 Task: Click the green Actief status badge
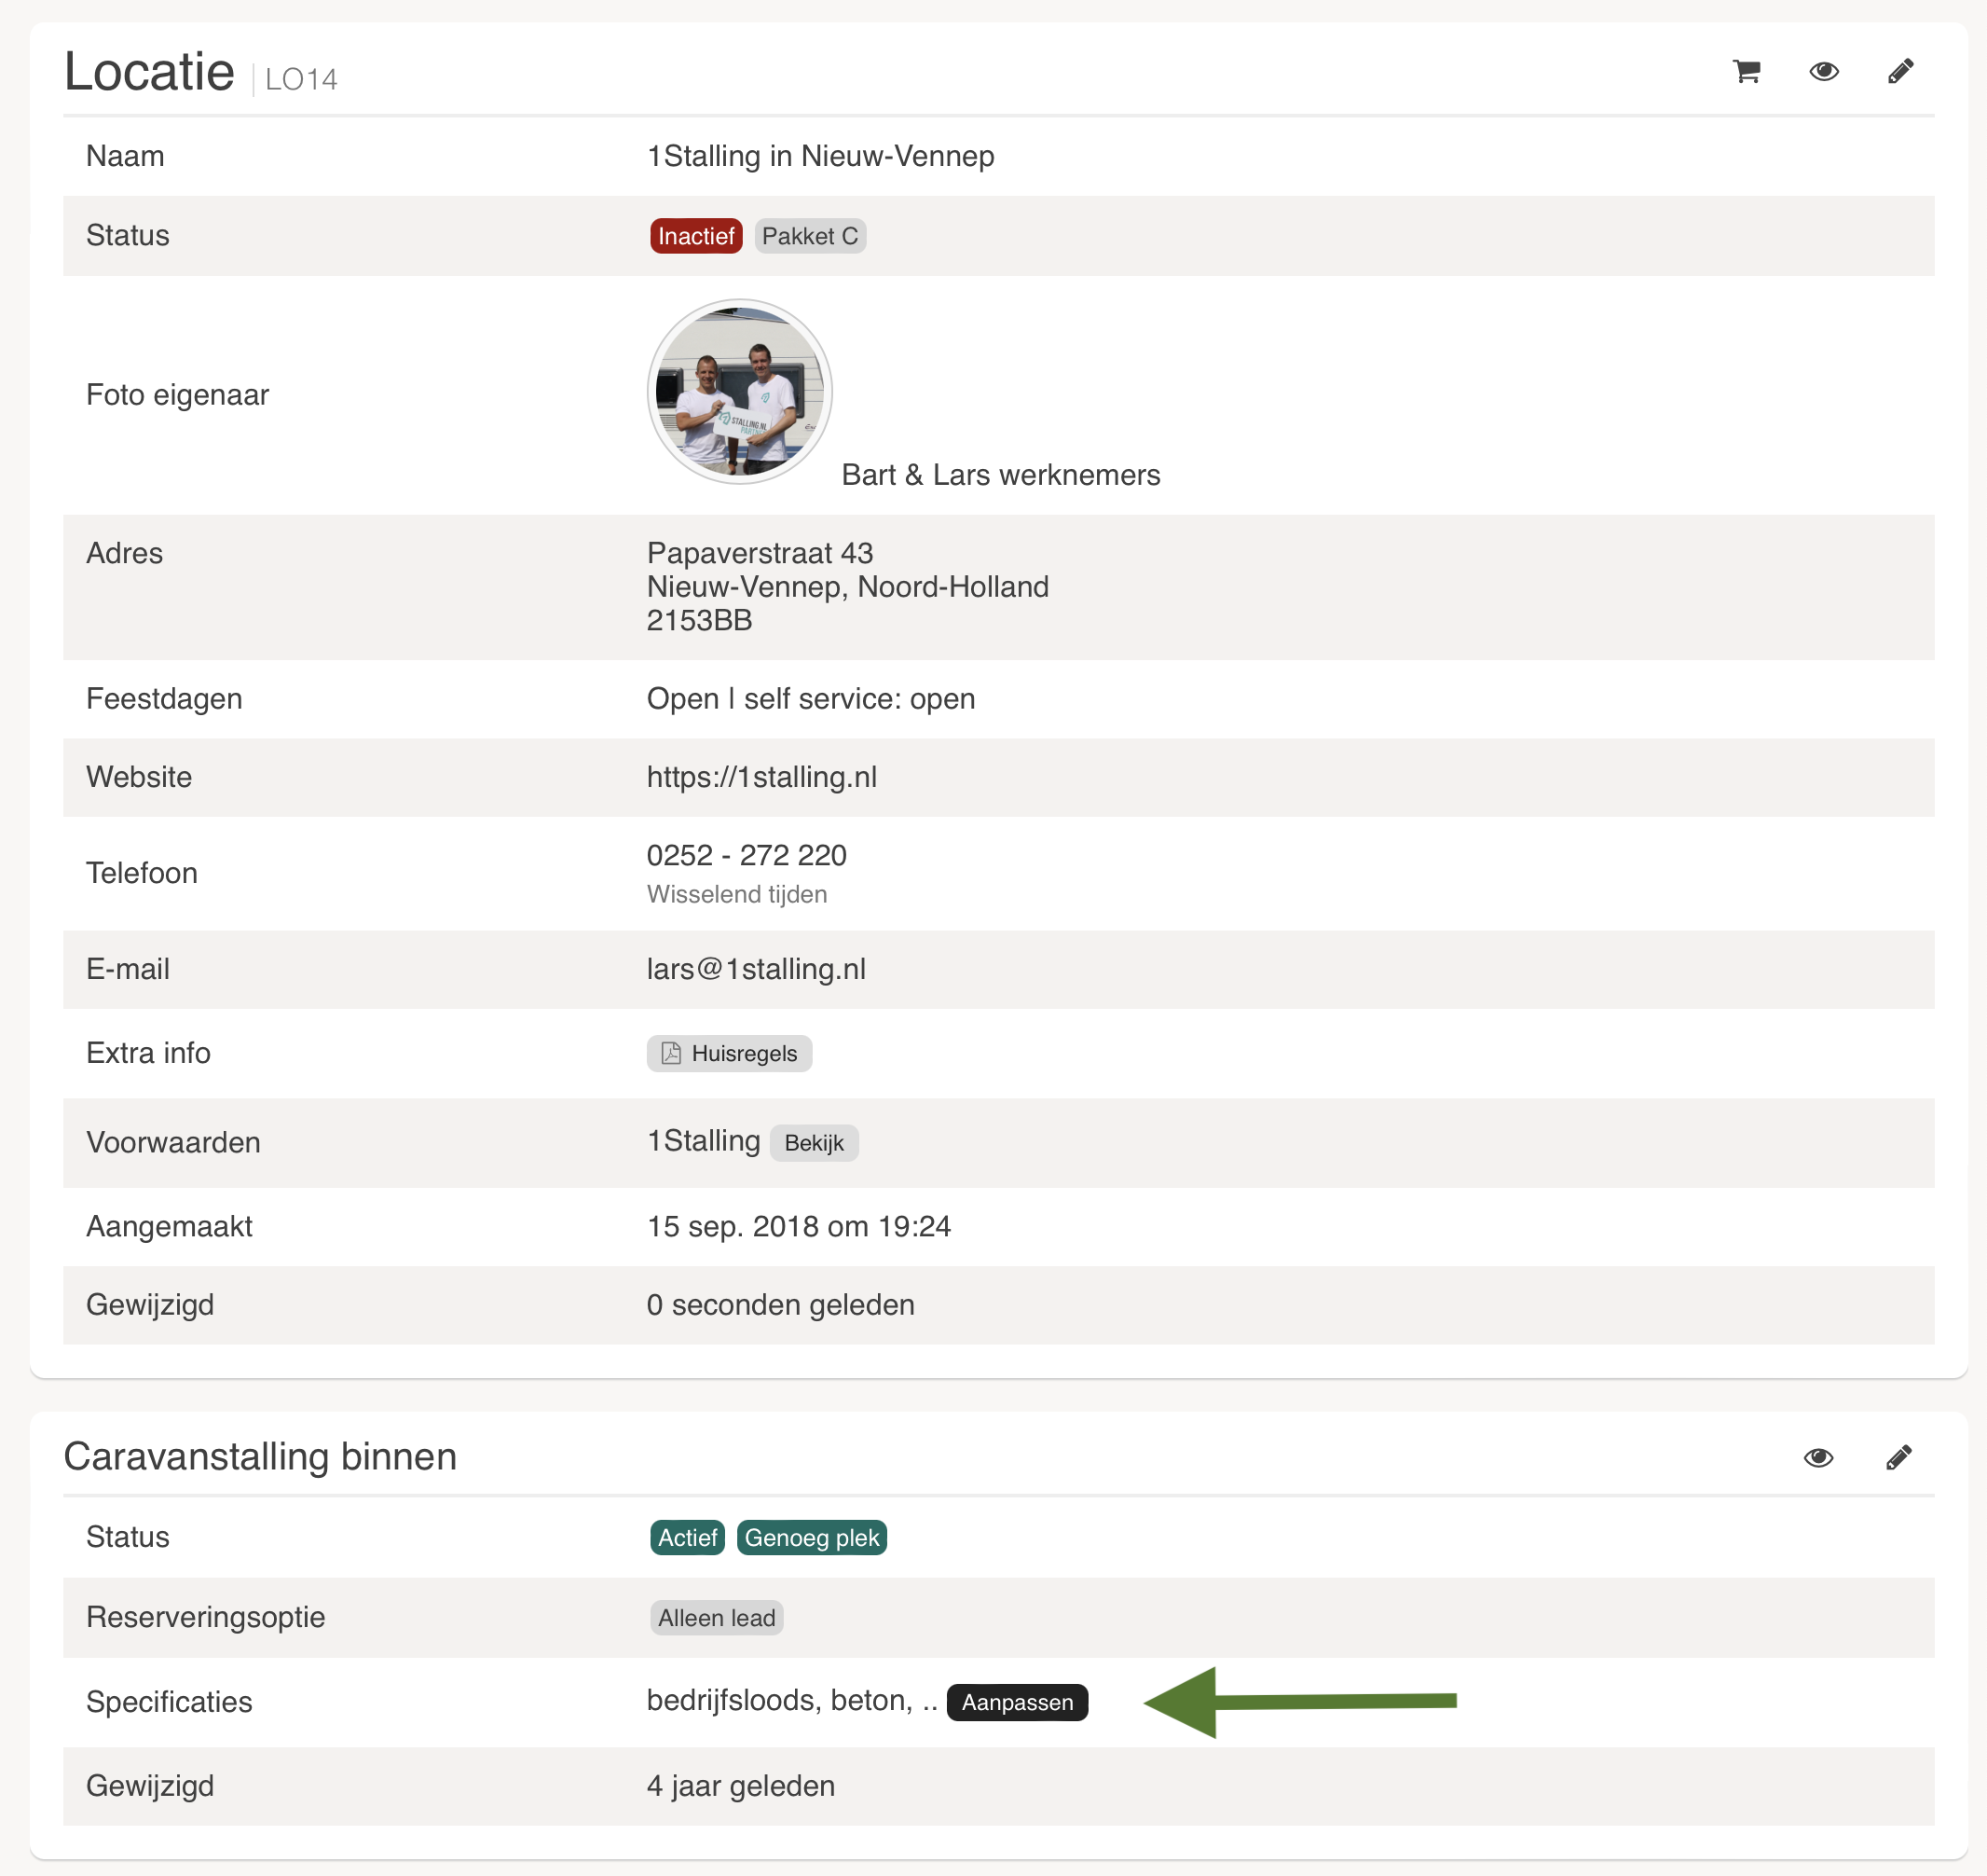pos(687,1537)
